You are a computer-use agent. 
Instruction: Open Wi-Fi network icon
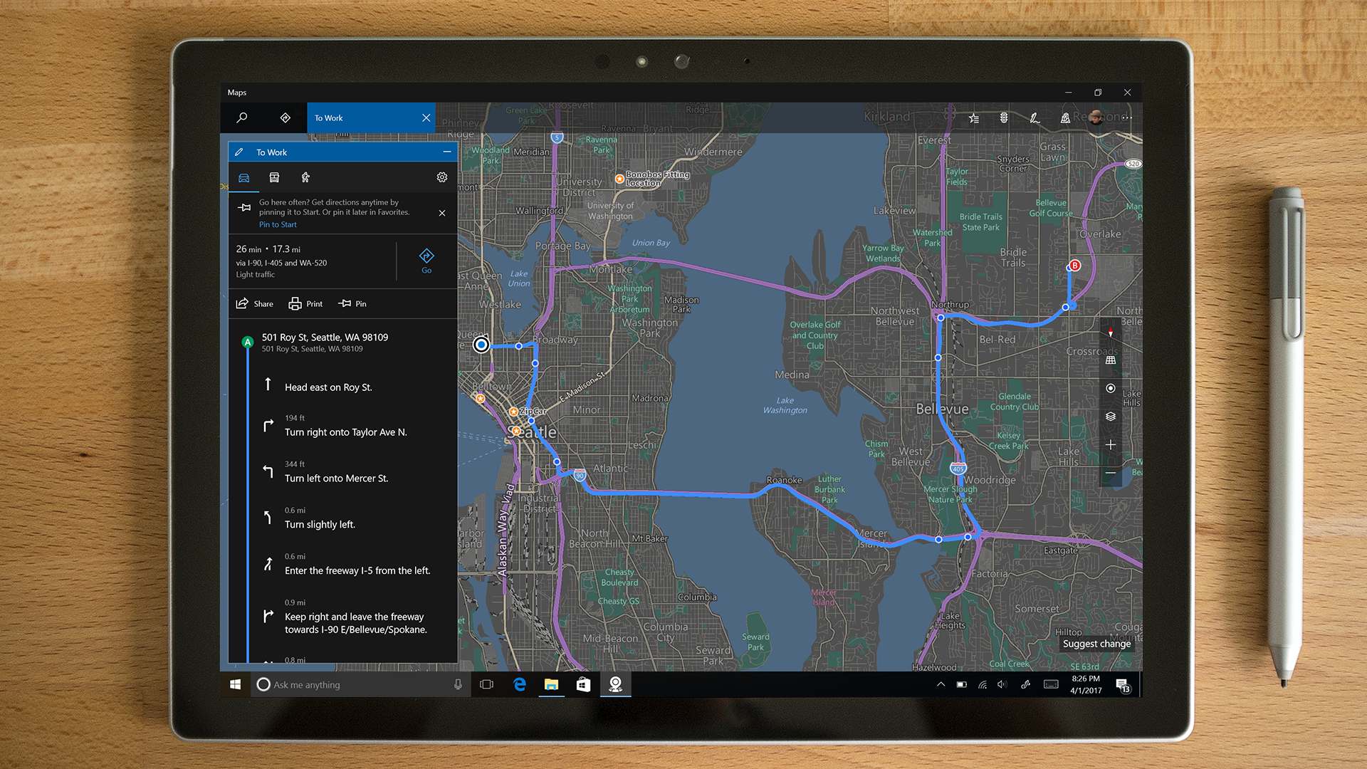click(983, 684)
